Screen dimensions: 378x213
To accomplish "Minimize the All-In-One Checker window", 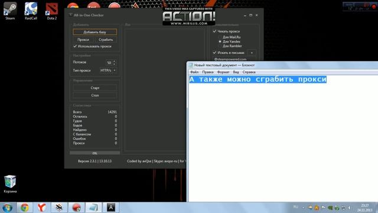I will click(x=245, y=15).
